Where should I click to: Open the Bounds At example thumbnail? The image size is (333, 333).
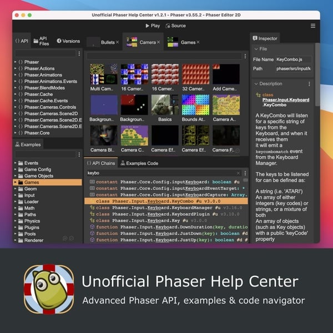click(195, 105)
